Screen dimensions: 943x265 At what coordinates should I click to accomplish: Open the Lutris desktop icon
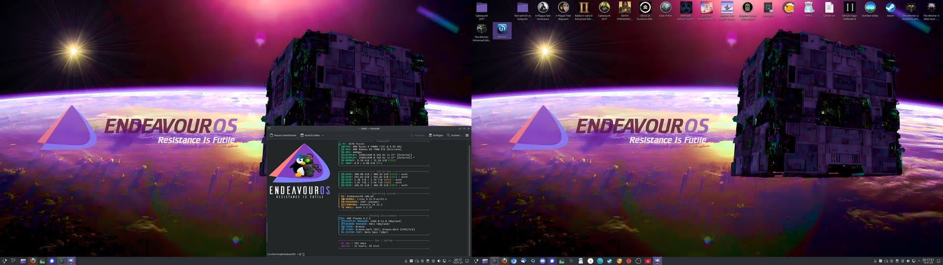788,9
